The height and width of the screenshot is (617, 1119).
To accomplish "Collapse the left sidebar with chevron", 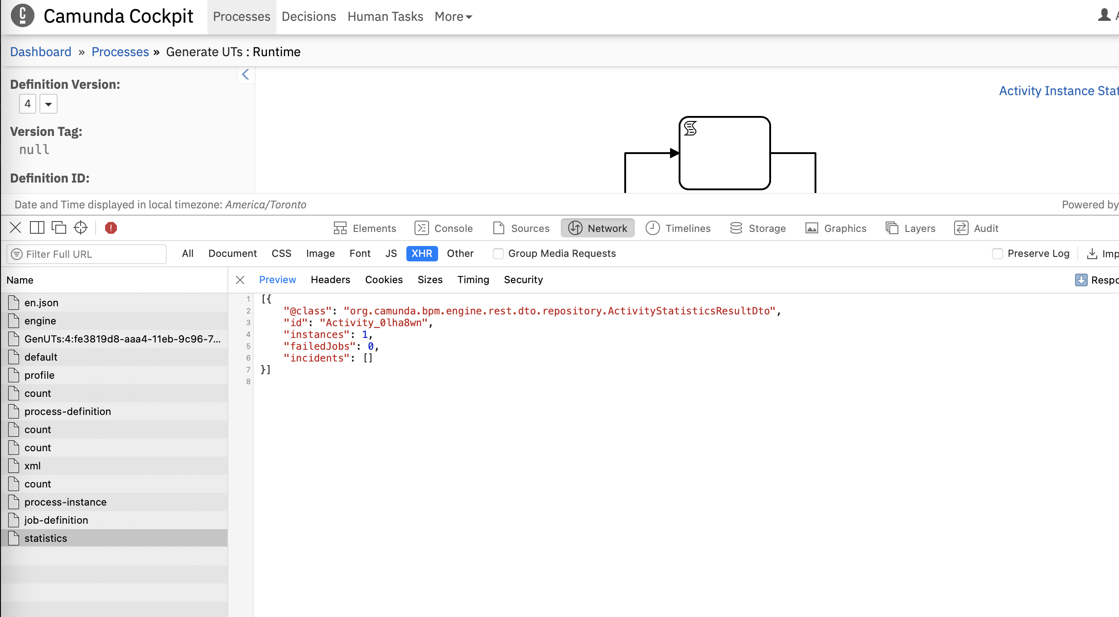I will click(x=246, y=74).
